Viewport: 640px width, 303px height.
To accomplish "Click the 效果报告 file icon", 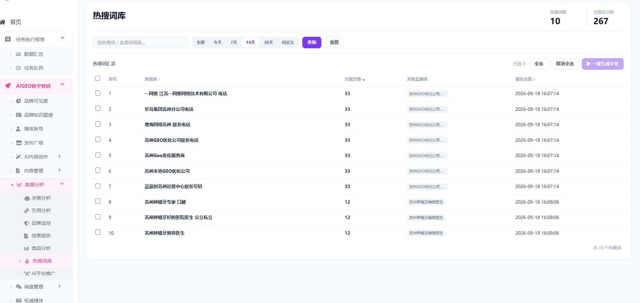I will coord(26,236).
